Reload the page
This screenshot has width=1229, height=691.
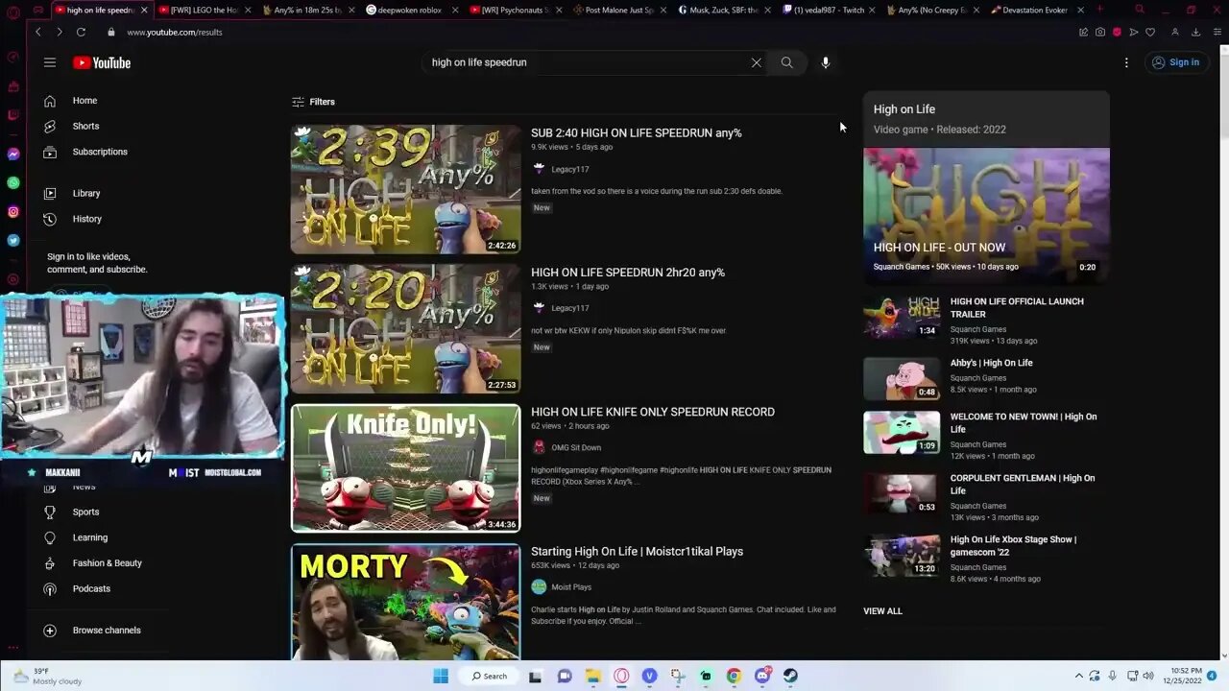pyautogui.click(x=81, y=32)
